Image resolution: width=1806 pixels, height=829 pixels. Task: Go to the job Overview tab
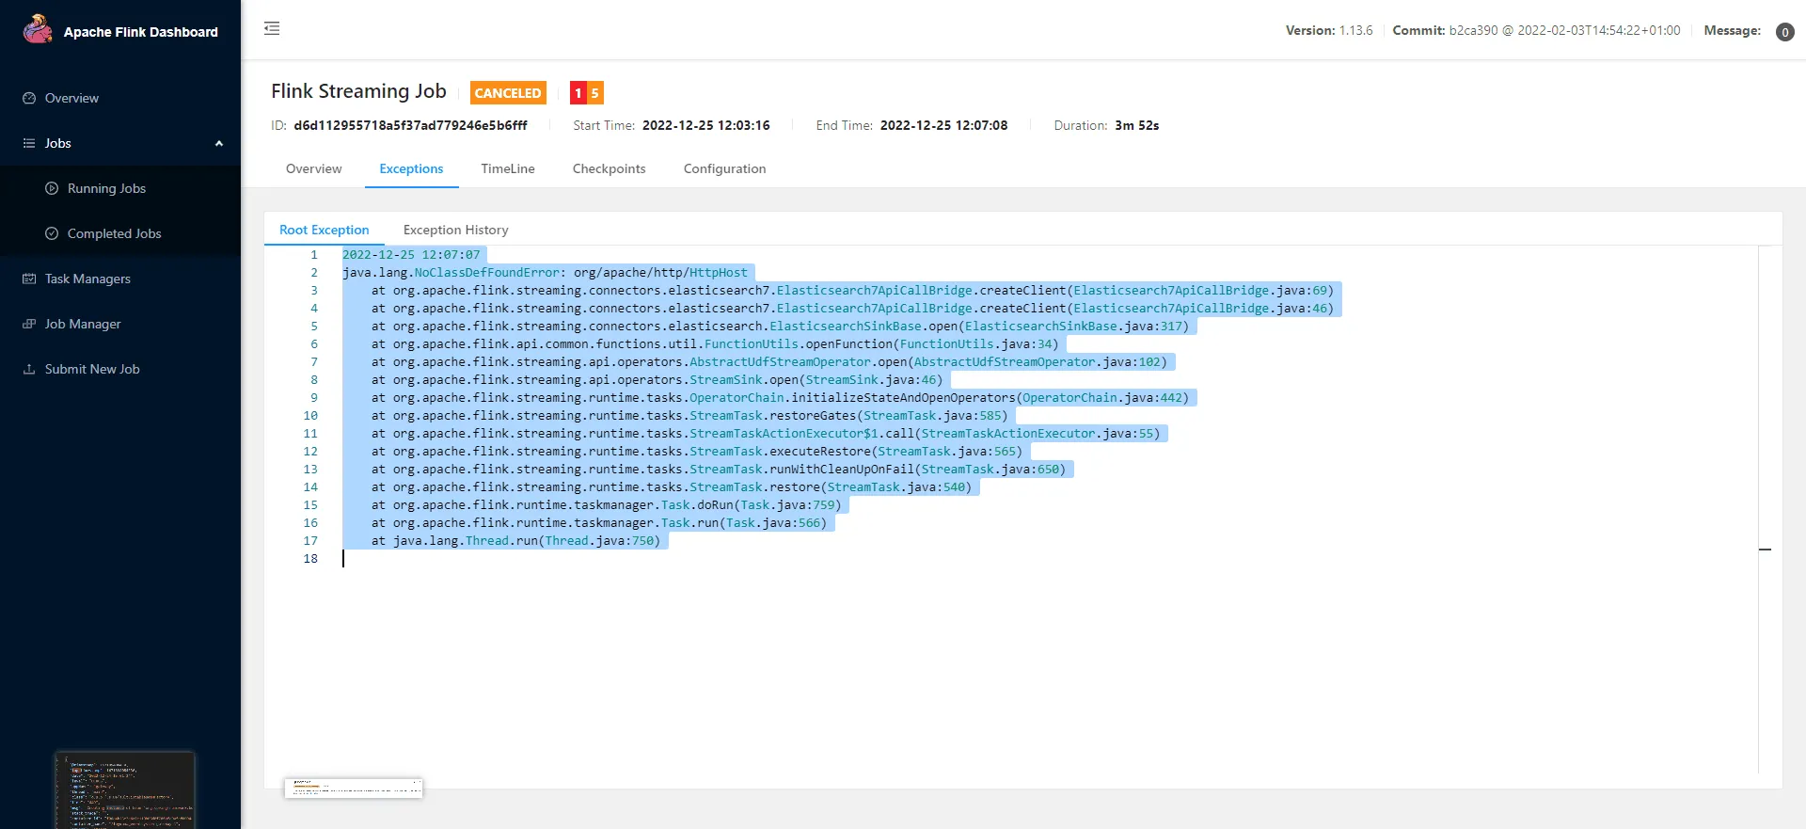point(313,168)
